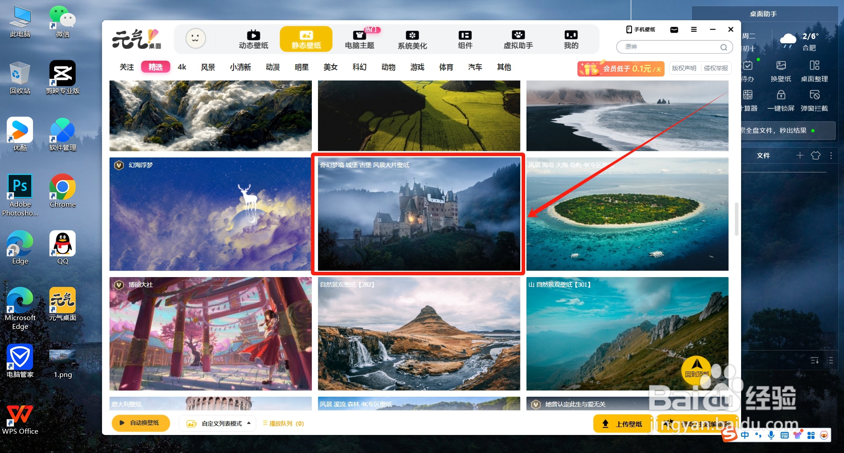Open 换壁纸 in desktop assistant panel

781,71
